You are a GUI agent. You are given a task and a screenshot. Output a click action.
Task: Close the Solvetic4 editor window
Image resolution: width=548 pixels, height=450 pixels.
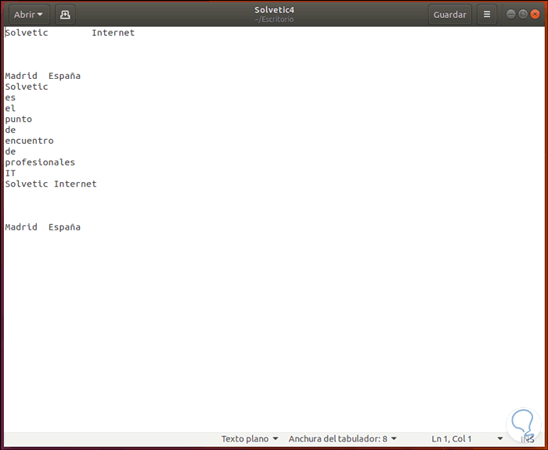coord(535,14)
